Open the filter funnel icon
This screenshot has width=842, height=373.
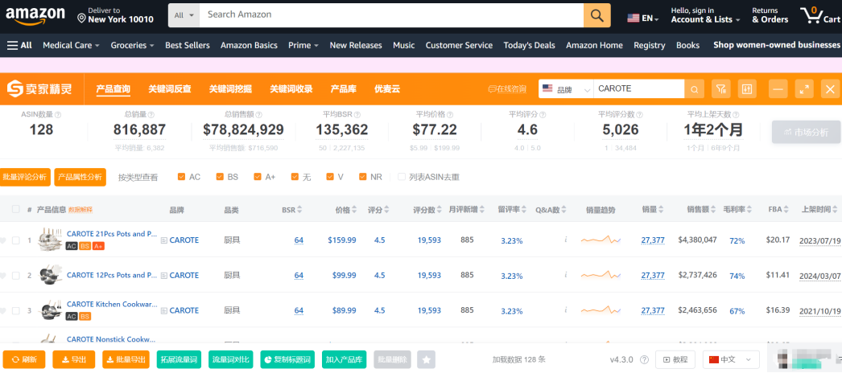[x=721, y=89]
